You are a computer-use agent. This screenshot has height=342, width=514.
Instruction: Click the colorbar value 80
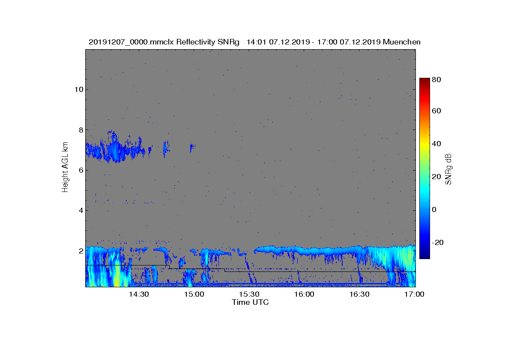coord(437,79)
